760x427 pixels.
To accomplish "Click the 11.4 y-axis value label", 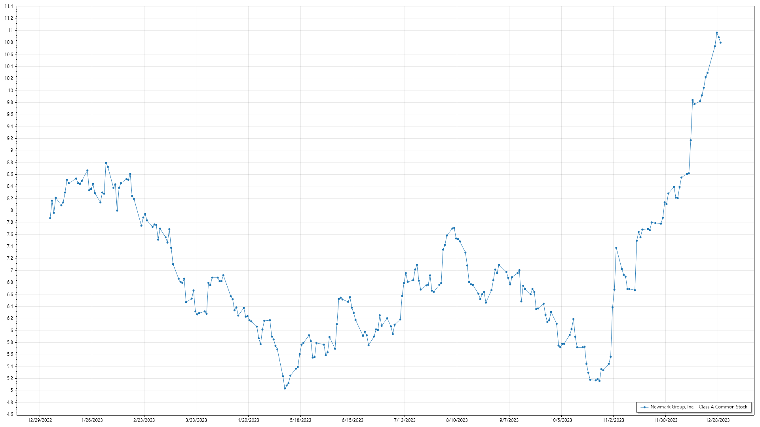I will (9, 6).
